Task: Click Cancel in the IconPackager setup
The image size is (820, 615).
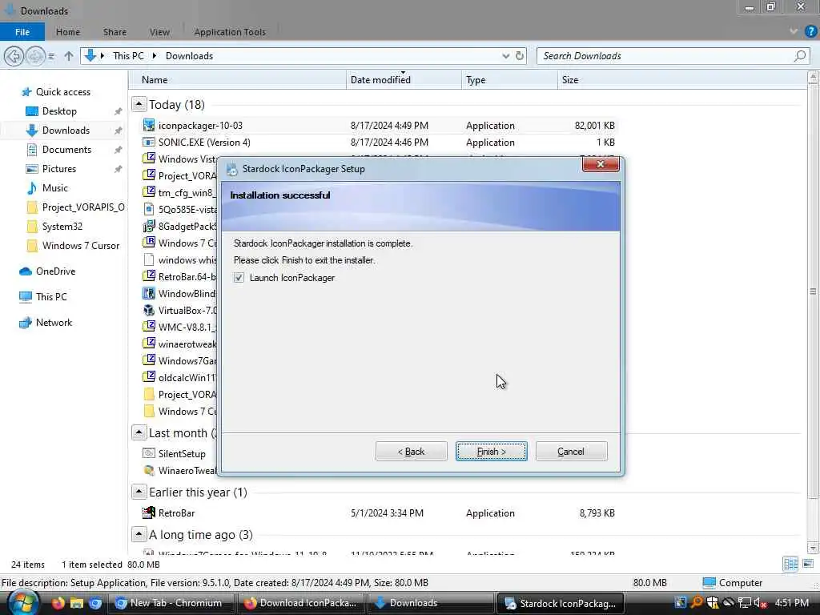Action: (571, 452)
